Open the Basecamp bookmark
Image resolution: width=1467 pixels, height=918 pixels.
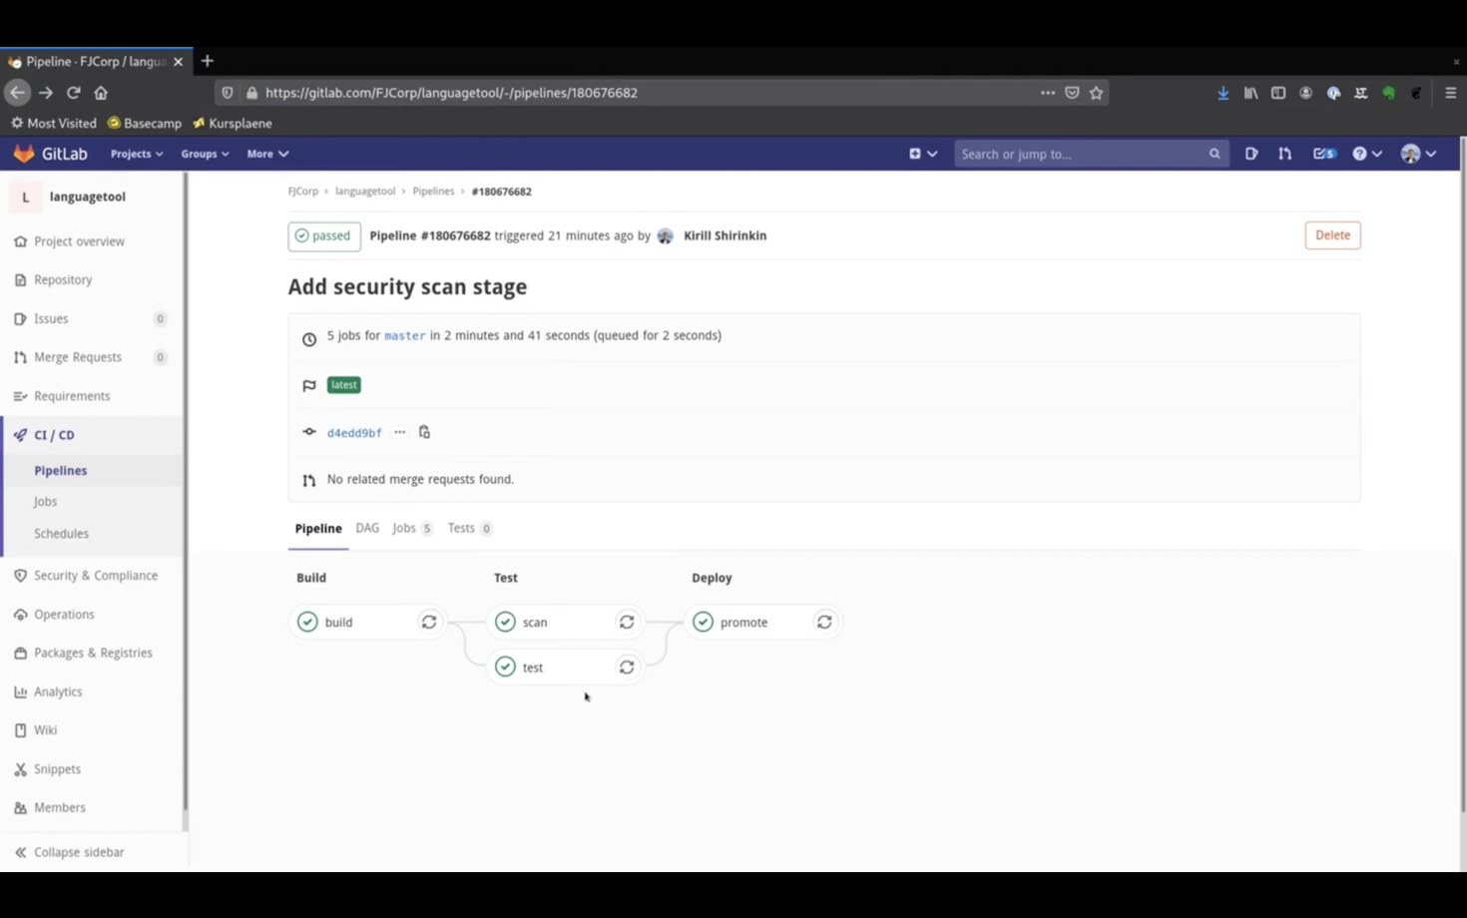[145, 124]
